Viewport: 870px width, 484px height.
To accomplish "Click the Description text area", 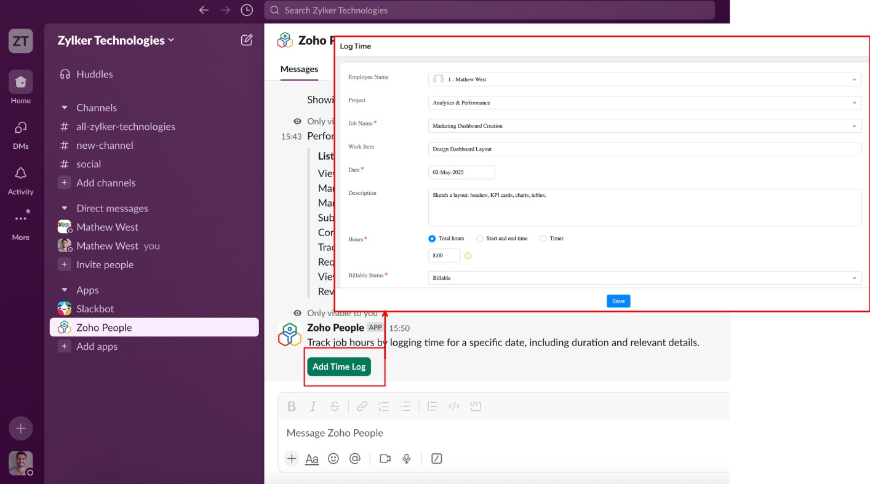I will (x=645, y=207).
